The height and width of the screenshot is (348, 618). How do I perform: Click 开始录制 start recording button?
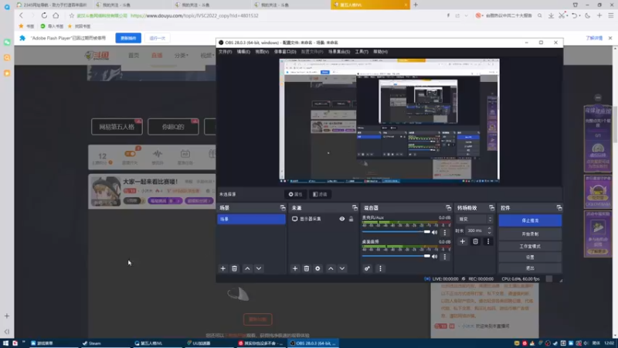[x=530, y=234]
